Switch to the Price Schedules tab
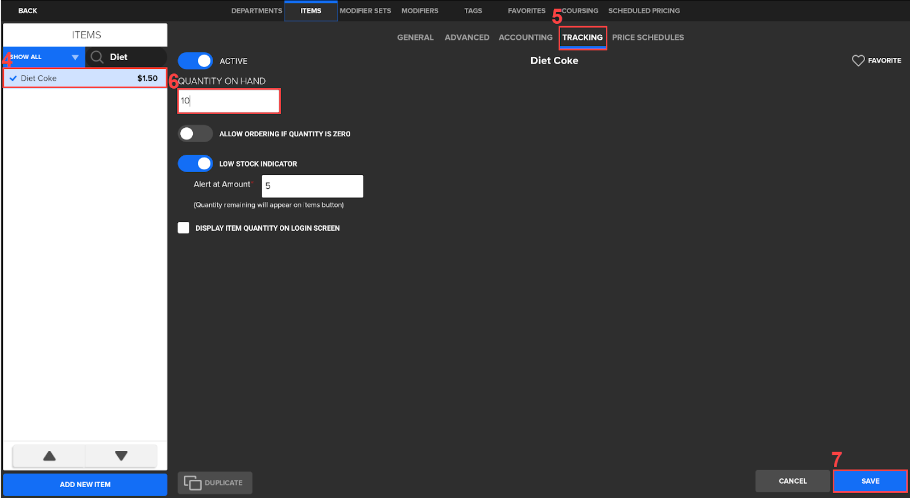 pos(648,38)
